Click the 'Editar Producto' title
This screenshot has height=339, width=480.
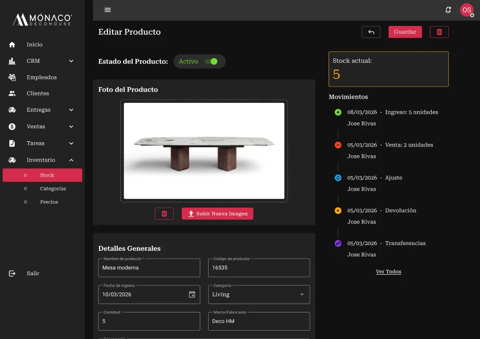pos(130,32)
